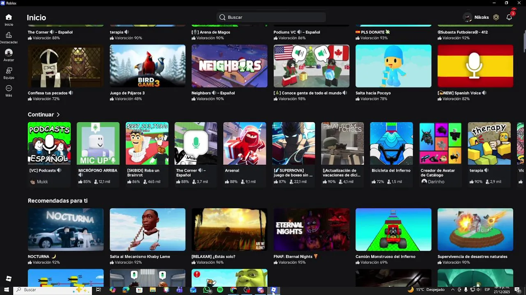Open Microsoft Store from the taskbar
The height and width of the screenshot is (295, 526).
point(139,290)
